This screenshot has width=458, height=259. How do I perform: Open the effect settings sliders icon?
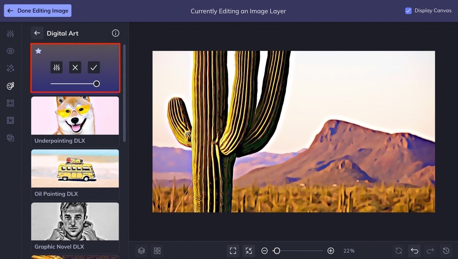[57, 68]
